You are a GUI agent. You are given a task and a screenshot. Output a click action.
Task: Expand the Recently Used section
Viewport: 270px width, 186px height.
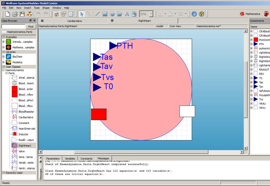(4, 173)
